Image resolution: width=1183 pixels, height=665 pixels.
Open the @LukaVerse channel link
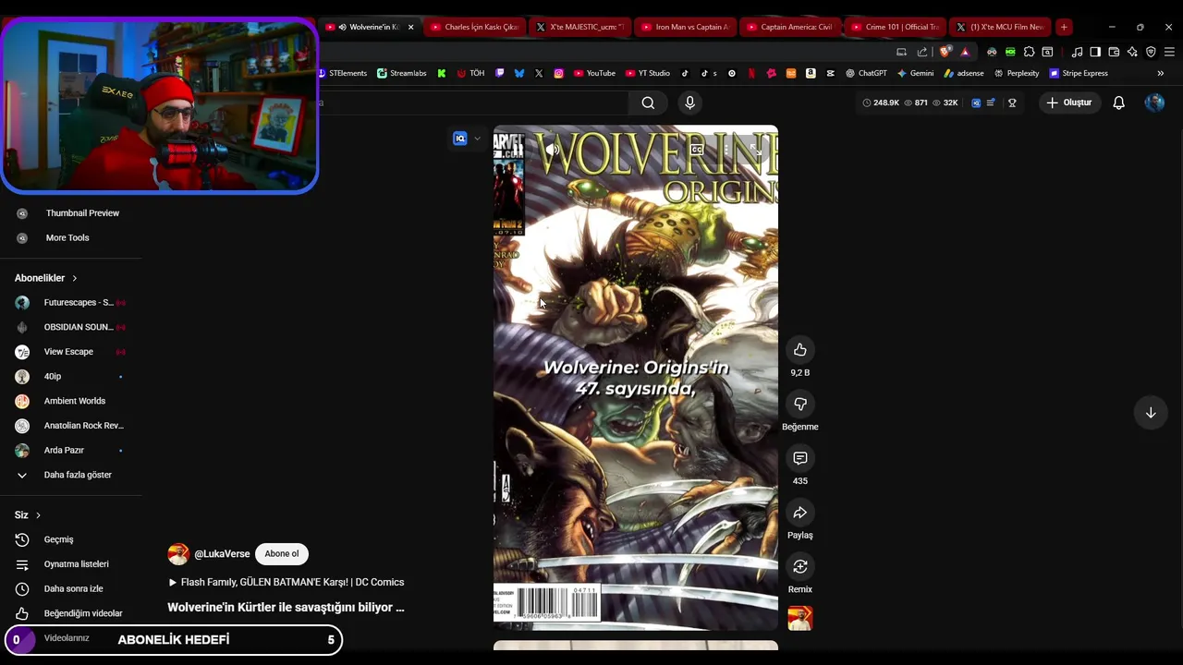pyautogui.click(x=222, y=554)
